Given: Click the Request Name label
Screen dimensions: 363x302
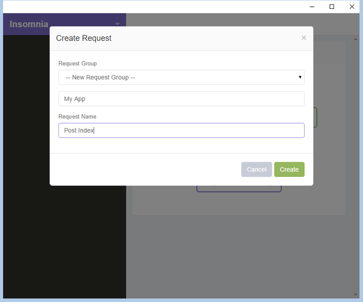Looking at the screenshot, I should pos(77,117).
